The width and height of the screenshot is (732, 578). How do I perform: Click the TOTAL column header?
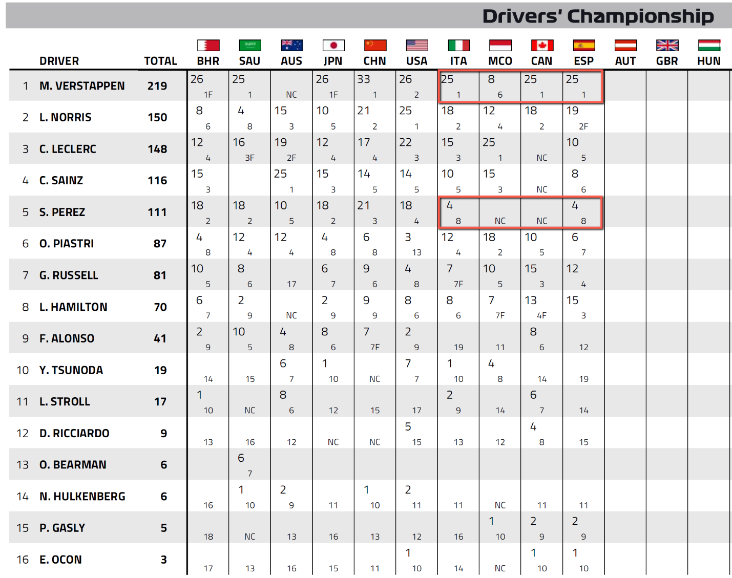click(160, 61)
